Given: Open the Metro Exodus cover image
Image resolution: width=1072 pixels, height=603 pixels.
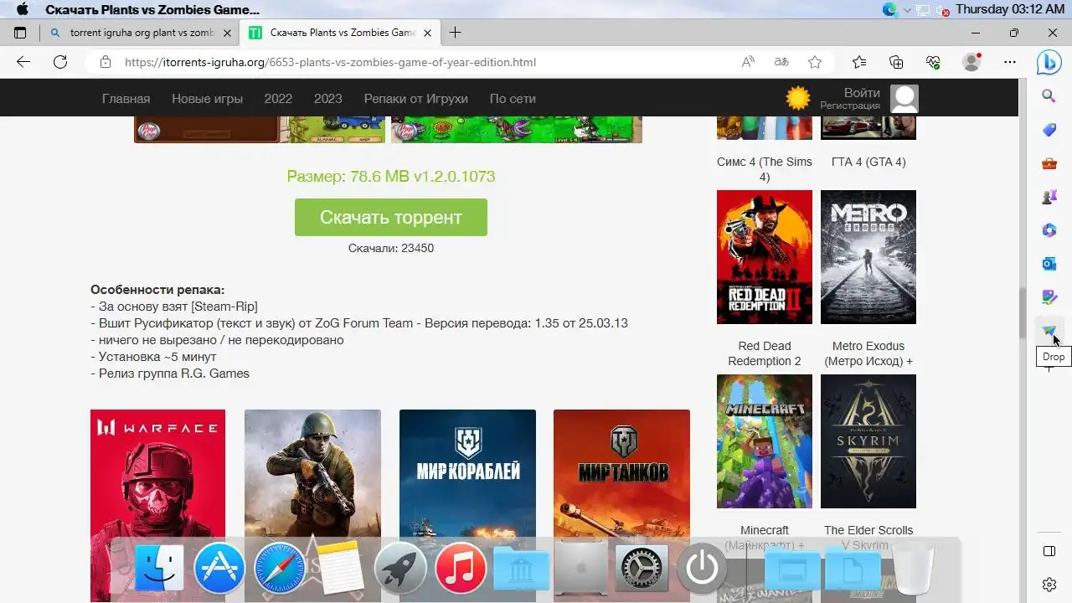Looking at the screenshot, I should (x=868, y=257).
